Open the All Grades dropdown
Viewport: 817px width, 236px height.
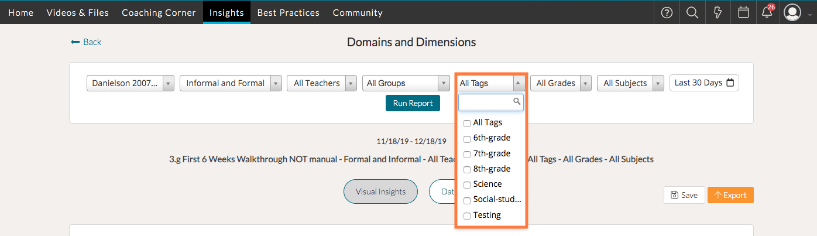tap(561, 83)
